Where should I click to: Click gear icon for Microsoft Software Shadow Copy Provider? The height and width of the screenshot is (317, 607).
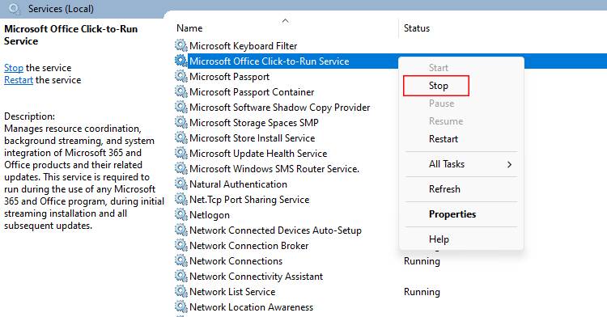click(180, 107)
